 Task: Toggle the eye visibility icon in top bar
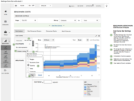coord(16,6)
